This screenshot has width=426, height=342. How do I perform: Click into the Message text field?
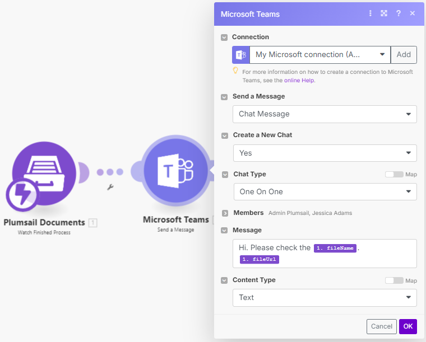[325, 254]
